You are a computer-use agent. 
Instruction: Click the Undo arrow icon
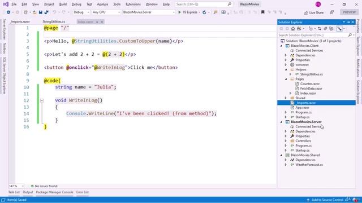click(x=54, y=12)
